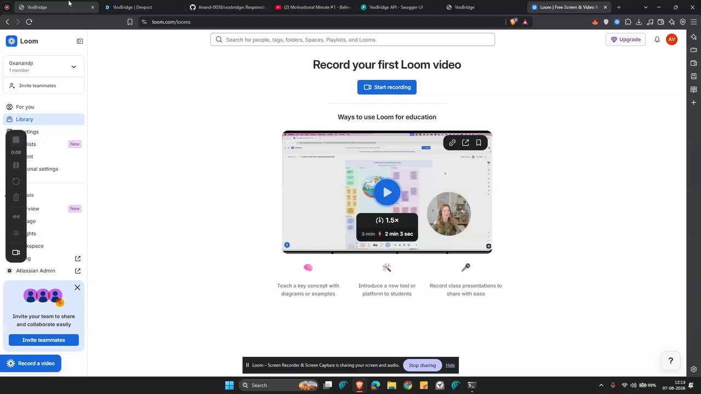Open the browser downloads icon
Viewport: 701px width, 394px height.
tap(639, 22)
